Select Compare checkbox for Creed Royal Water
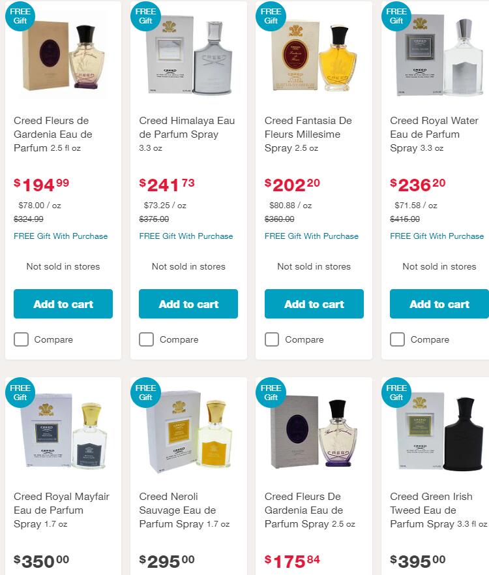Screen dimensions: 489x575 [x=397, y=339]
